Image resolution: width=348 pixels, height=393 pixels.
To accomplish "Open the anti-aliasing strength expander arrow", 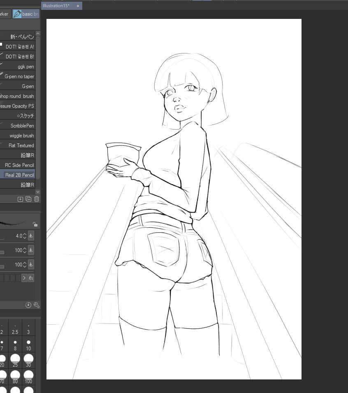I will (24, 277).
